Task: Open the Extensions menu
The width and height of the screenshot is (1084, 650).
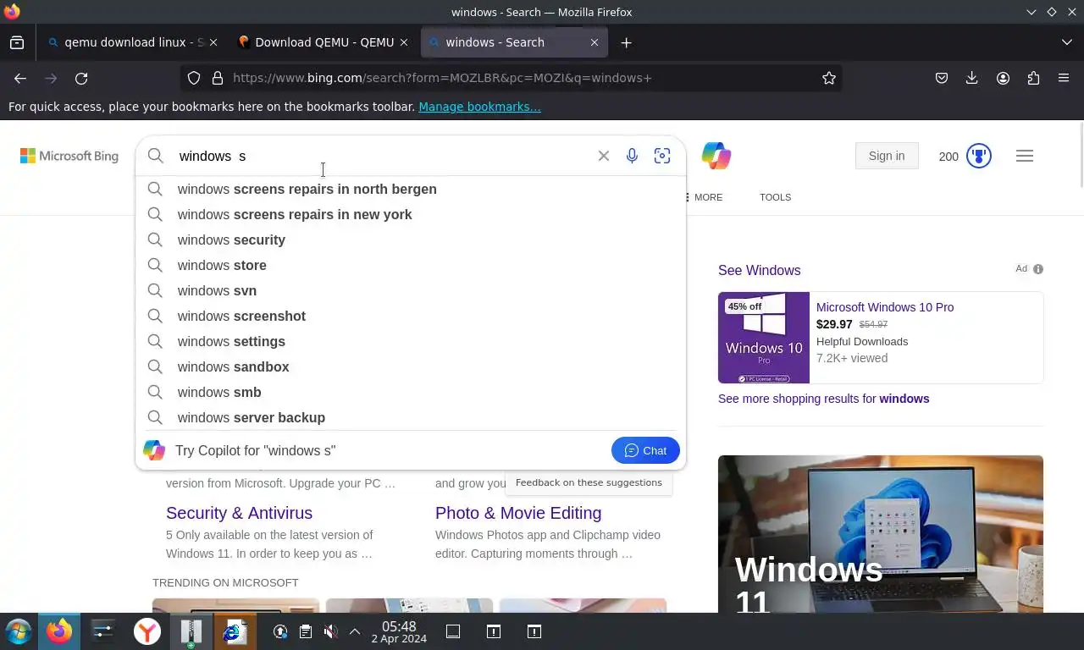Action: click(1033, 78)
